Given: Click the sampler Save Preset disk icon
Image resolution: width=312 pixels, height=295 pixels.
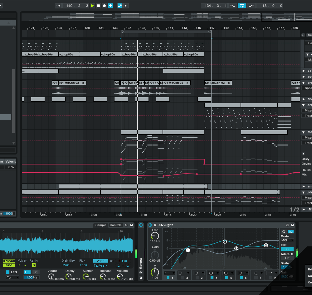Looking at the screenshot, I should (x=132, y=225).
